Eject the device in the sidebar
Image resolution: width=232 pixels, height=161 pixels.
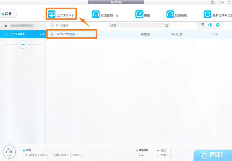pyautogui.click(x=6, y=25)
